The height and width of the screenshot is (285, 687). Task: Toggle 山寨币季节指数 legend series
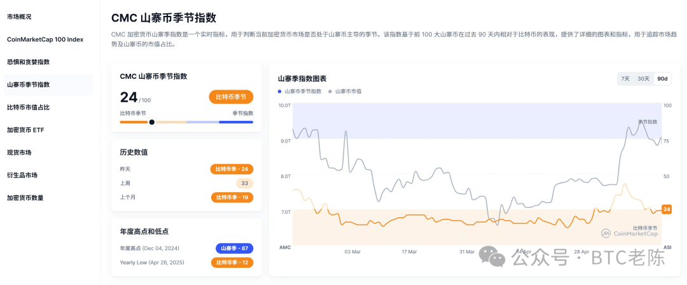coord(299,92)
